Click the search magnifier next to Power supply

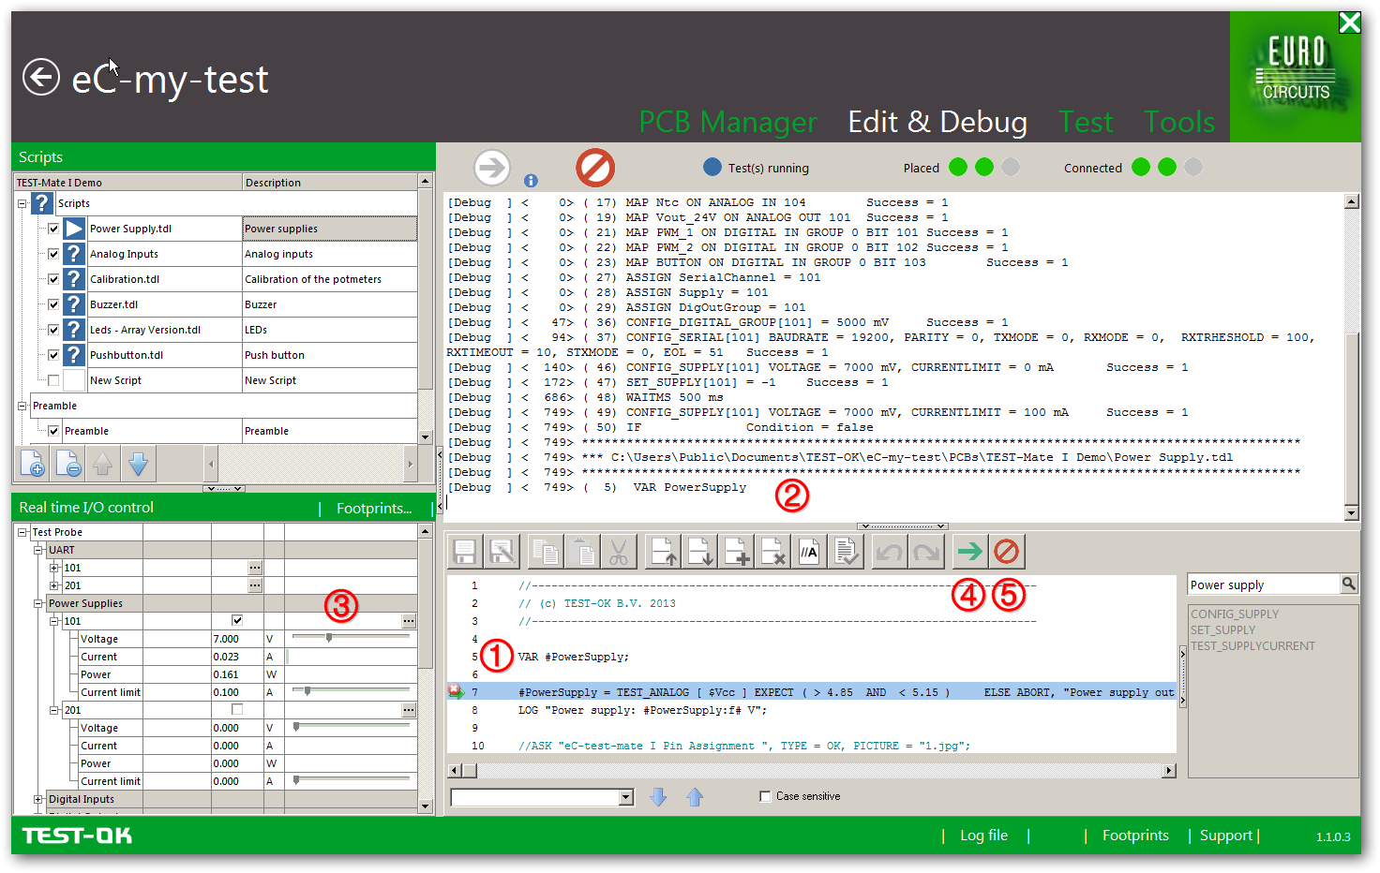(1349, 584)
